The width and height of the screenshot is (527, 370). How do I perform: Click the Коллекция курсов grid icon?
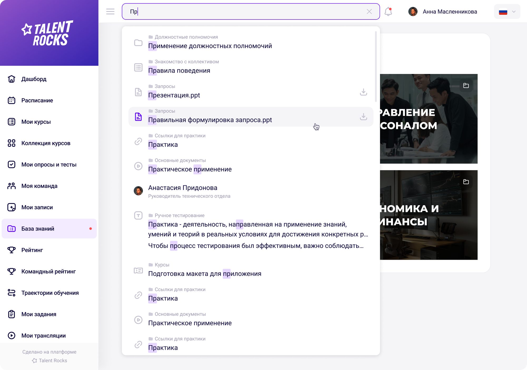point(11,143)
